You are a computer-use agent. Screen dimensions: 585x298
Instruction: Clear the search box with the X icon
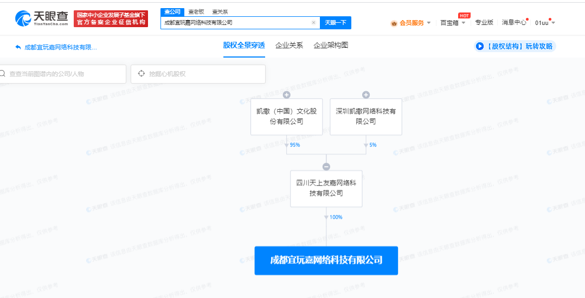coord(313,22)
